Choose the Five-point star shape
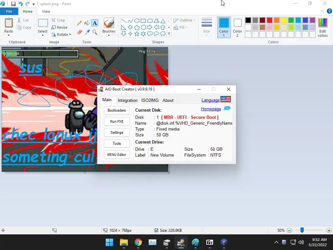 pyautogui.click(x=137, y=34)
